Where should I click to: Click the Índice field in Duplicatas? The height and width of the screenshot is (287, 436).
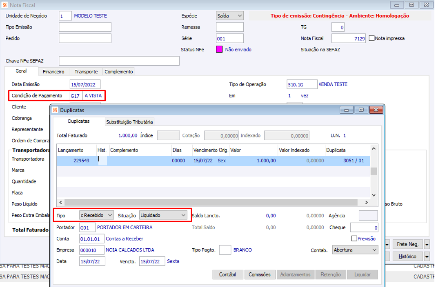tap(169, 135)
